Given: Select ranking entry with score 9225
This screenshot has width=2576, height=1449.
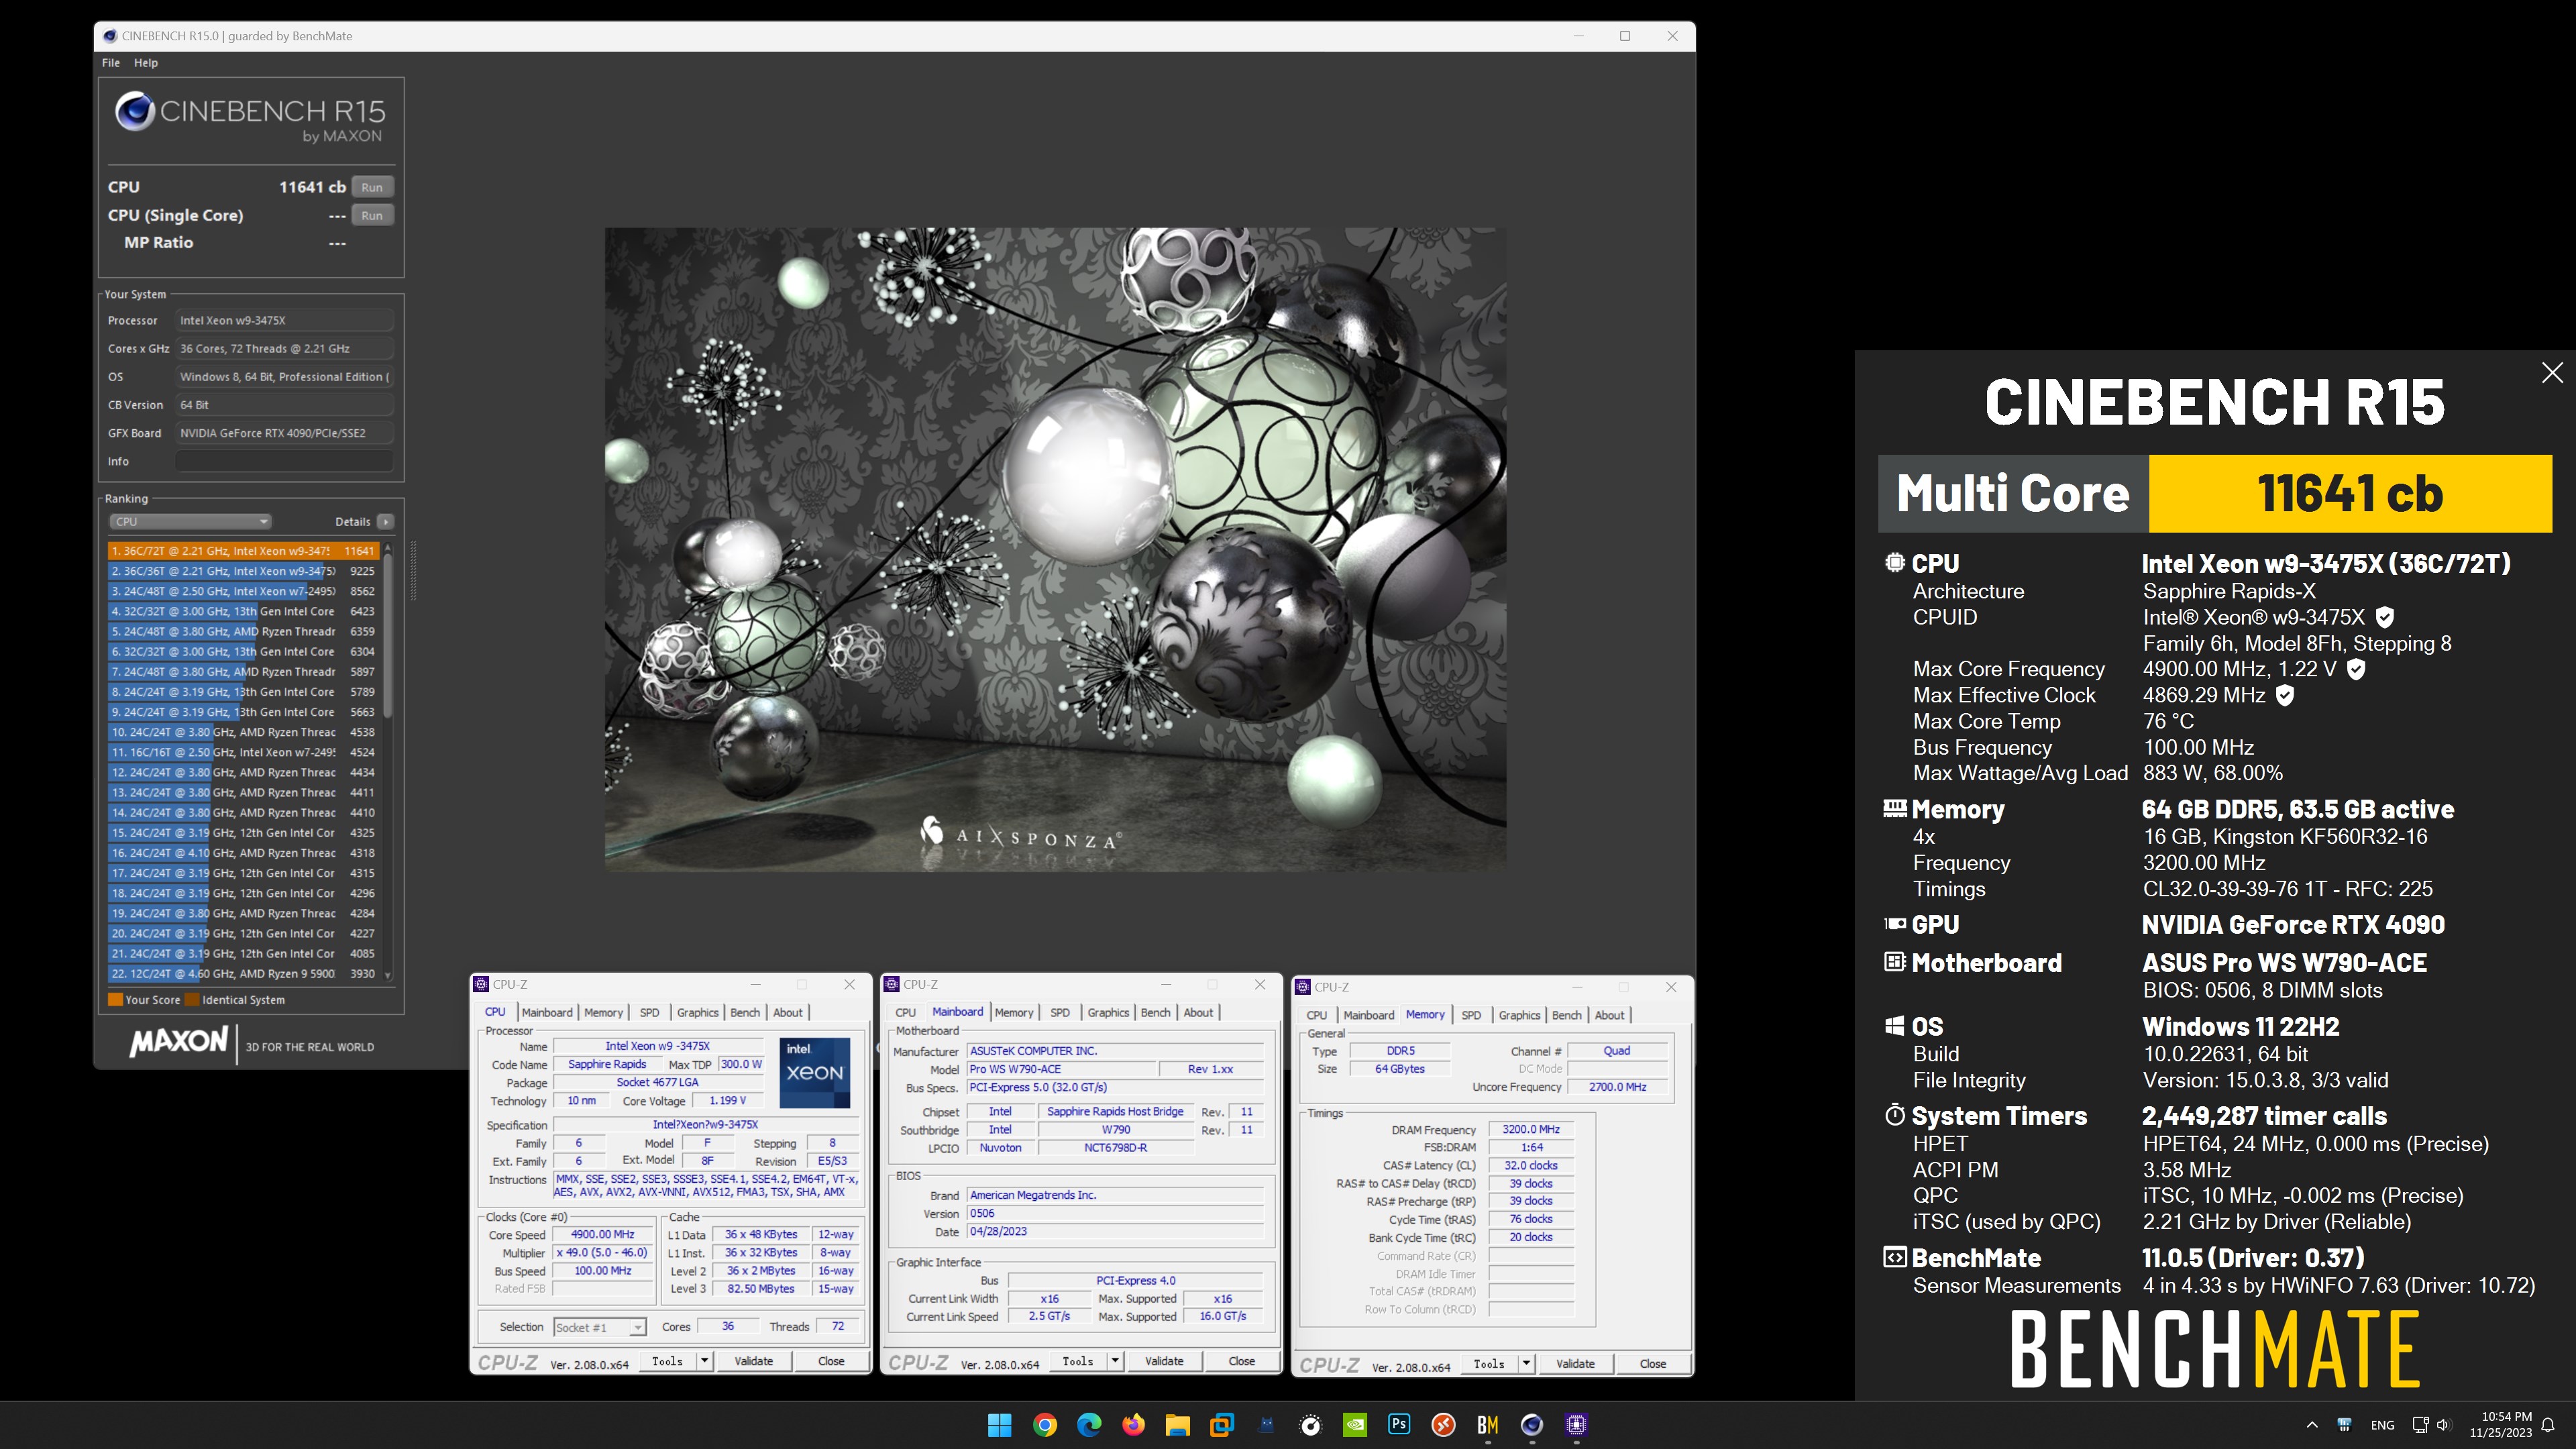Looking at the screenshot, I should pos(243,571).
